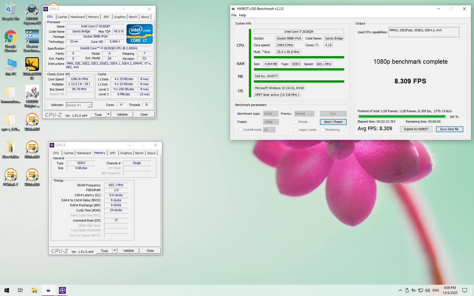474x296 pixels.
Task: Open the network tray icon
Action: (421, 290)
